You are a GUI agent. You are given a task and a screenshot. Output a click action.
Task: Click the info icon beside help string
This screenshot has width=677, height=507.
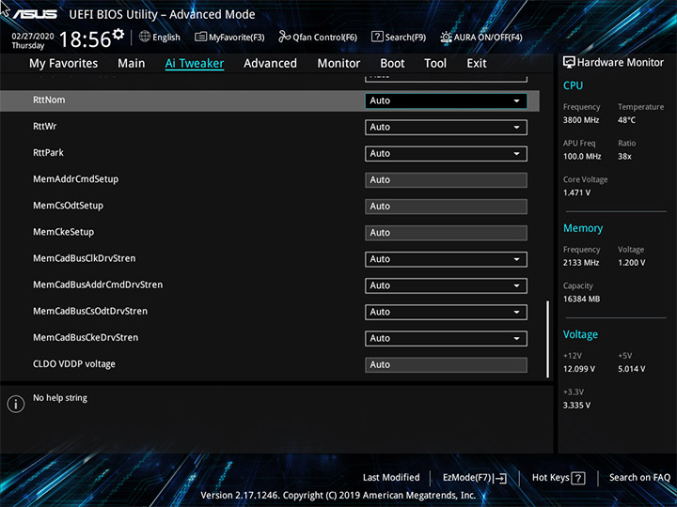point(16,404)
